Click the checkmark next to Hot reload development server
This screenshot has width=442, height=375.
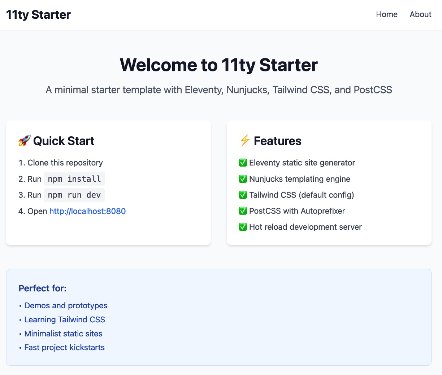point(243,227)
